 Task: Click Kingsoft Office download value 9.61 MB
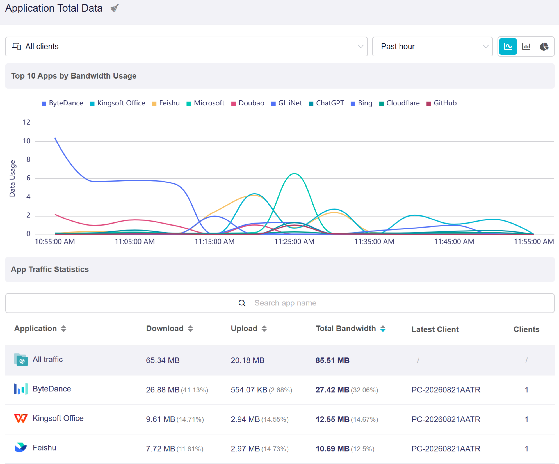(x=161, y=419)
